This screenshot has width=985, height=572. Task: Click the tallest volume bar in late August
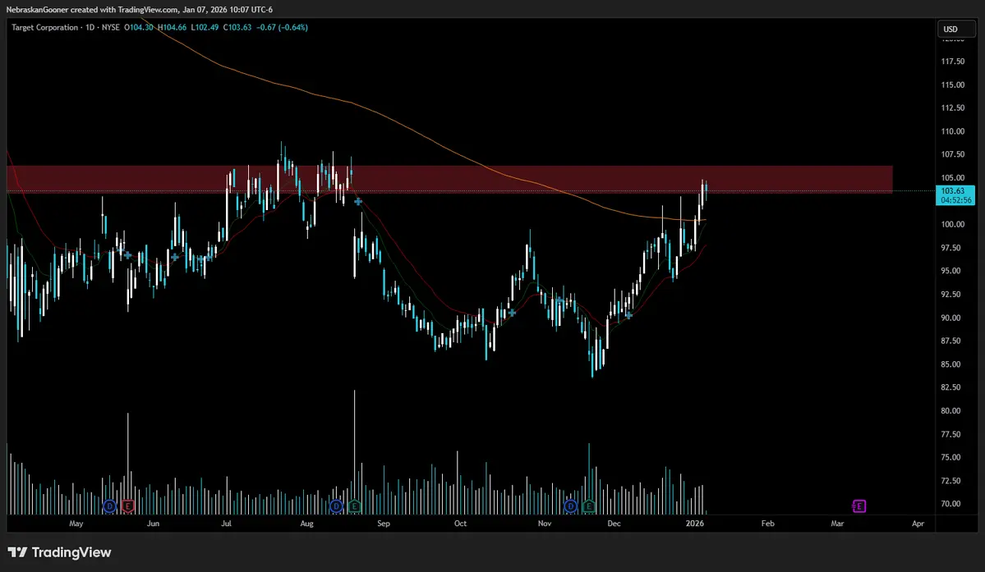coord(354,451)
